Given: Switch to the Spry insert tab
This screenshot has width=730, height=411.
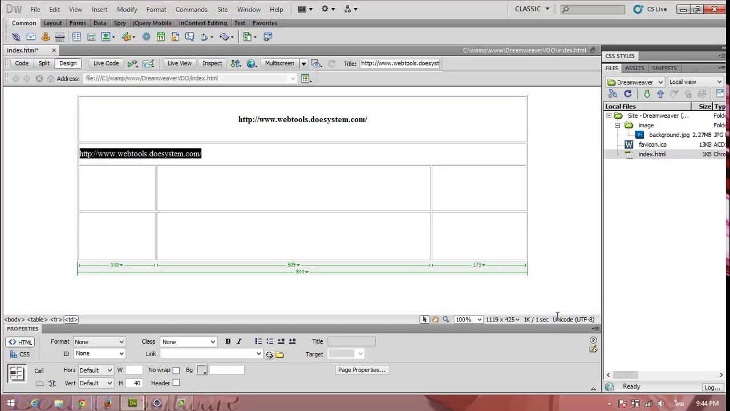Looking at the screenshot, I should [120, 23].
